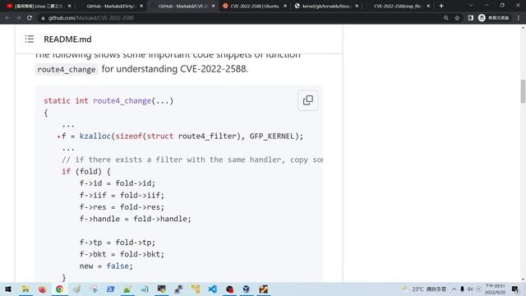Toggle the browser side panel
This screenshot has width=526, height=296.
[471, 18]
